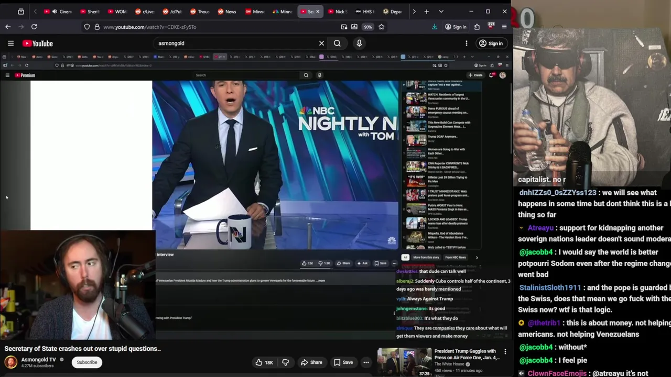Start voice search with microphone icon

[x=359, y=43]
